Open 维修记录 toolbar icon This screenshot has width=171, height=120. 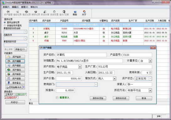pyautogui.click(x=17, y=13)
